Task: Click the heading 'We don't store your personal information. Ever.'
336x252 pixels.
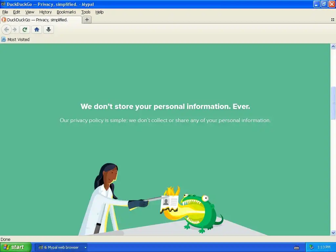Action: pyautogui.click(x=165, y=107)
